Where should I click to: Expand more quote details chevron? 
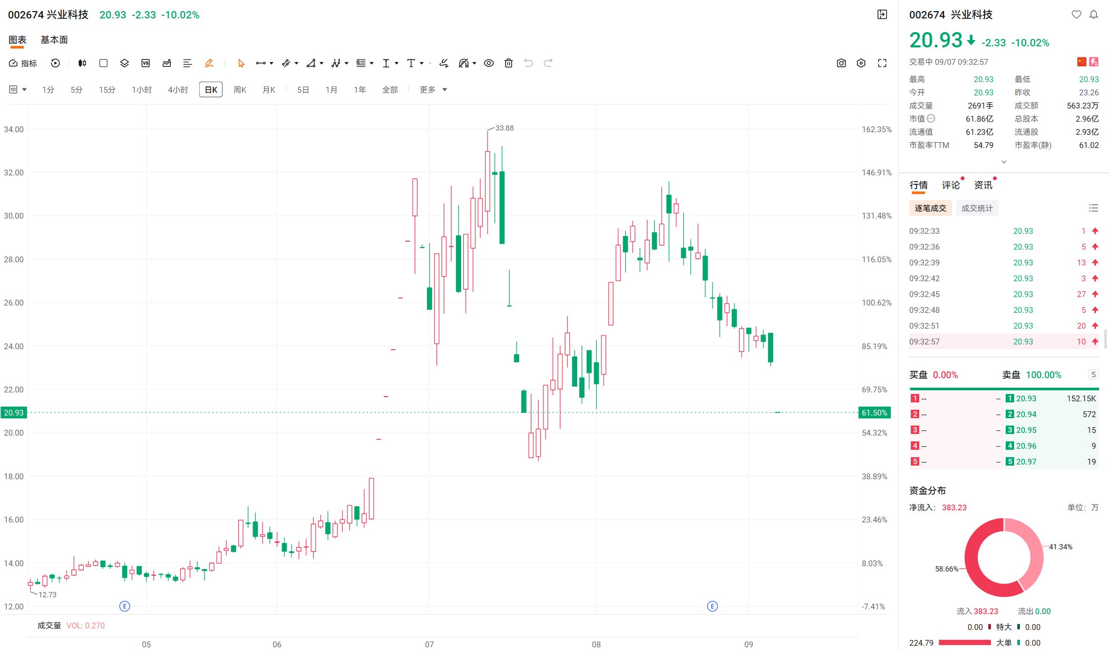[x=1004, y=162]
